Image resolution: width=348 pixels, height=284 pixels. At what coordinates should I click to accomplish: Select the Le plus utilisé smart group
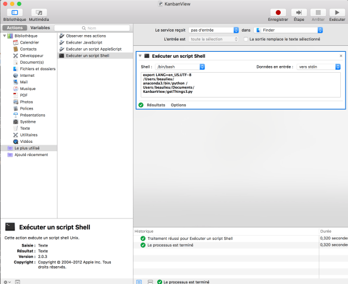click(29, 148)
